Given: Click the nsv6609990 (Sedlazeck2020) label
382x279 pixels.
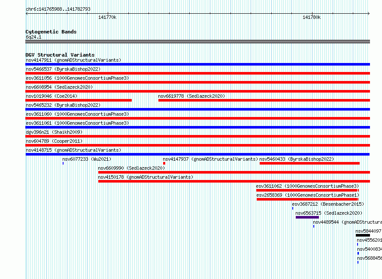Looking at the screenshot, I should point(131,168).
